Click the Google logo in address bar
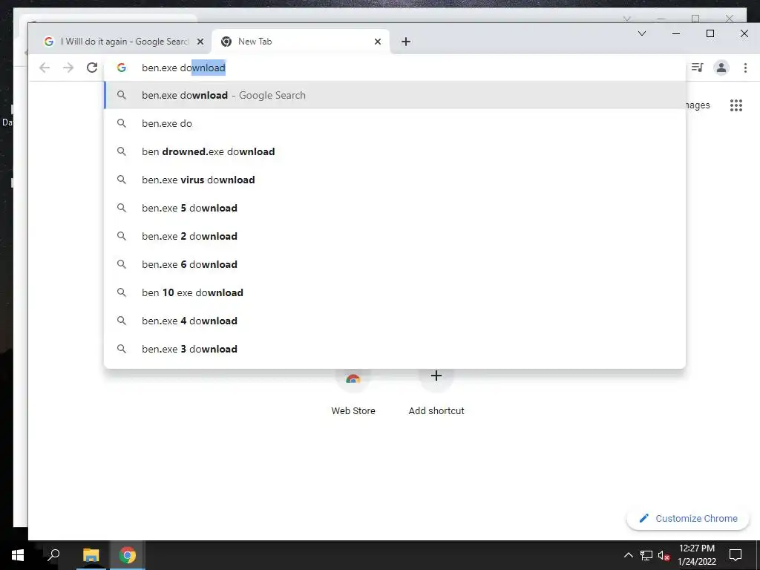The width and height of the screenshot is (760, 570). pos(122,68)
